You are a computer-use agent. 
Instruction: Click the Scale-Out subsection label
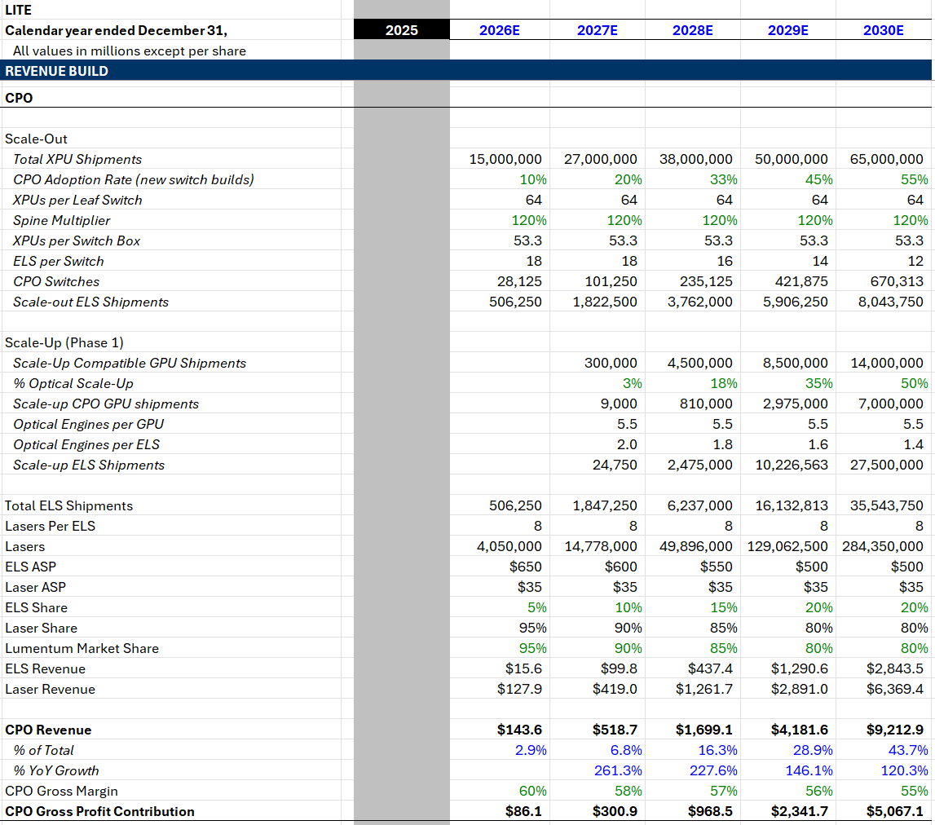click(36, 139)
